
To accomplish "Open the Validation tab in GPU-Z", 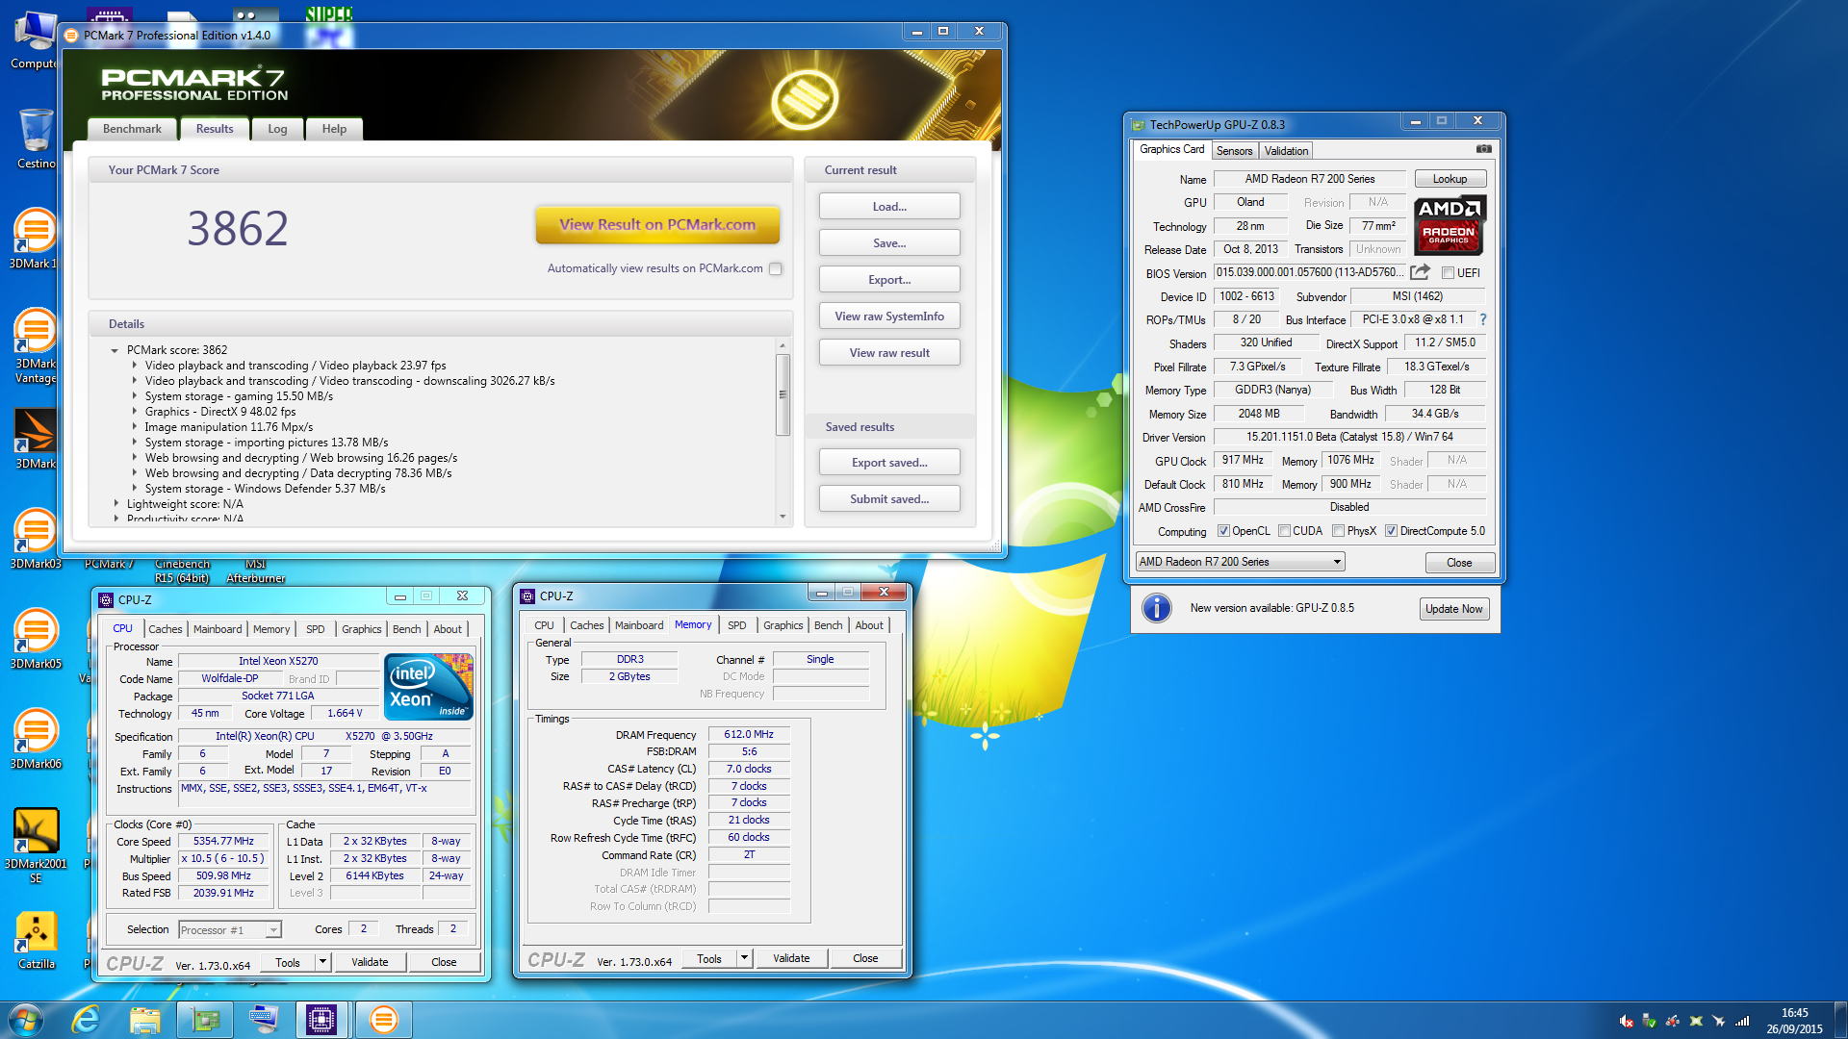I will coord(1286,151).
